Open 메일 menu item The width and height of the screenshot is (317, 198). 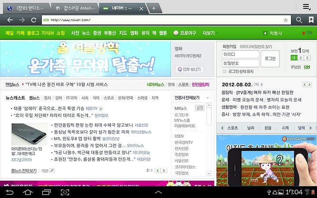pos(10,33)
